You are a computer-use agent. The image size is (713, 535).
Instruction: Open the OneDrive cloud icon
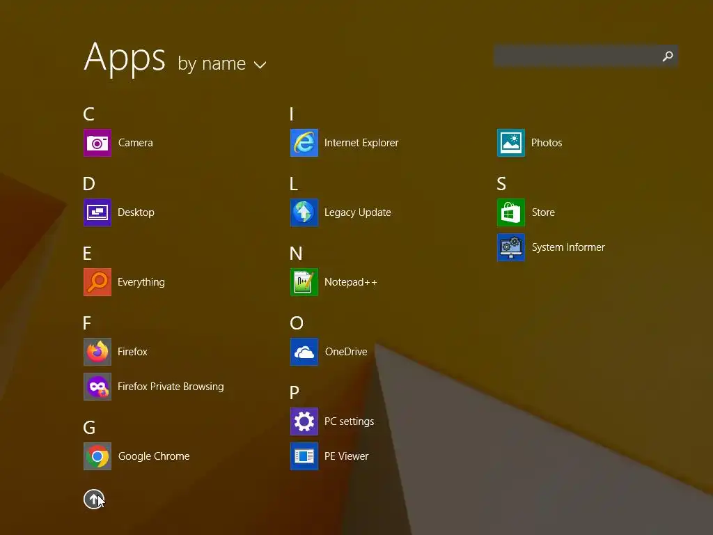(x=304, y=352)
